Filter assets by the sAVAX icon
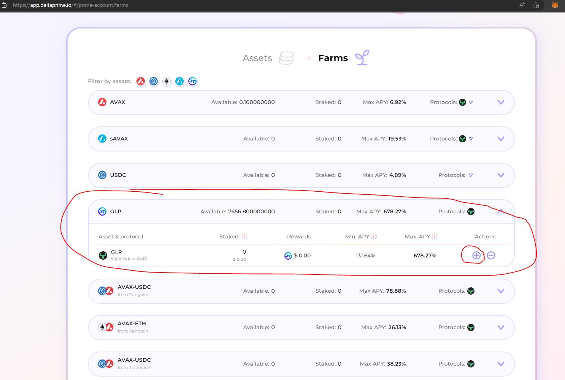The height and width of the screenshot is (380, 565). click(179, 81)
